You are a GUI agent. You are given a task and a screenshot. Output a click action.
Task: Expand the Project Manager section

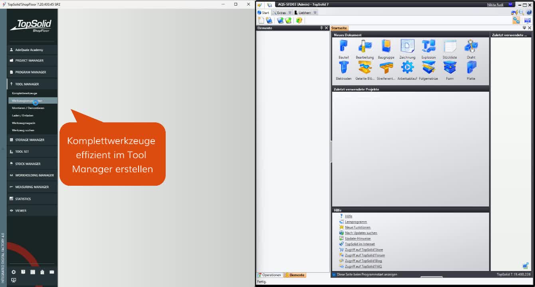pyautogui.click(x=32, y=61)
